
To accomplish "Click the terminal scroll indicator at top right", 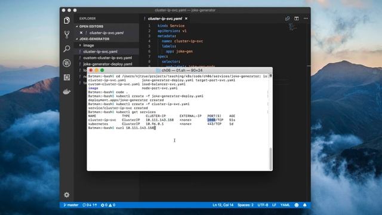I will click(270, 76).
